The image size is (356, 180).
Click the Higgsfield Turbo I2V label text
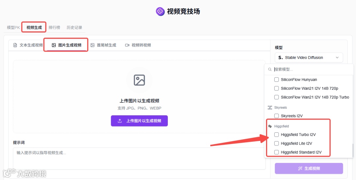click(x=298, y=135)
